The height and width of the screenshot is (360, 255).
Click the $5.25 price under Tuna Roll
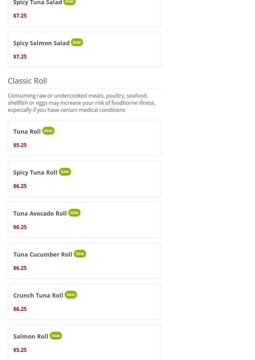[x=20, y=145]
